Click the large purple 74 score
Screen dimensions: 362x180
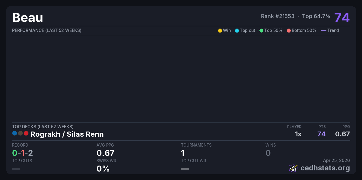coord(342,17)
